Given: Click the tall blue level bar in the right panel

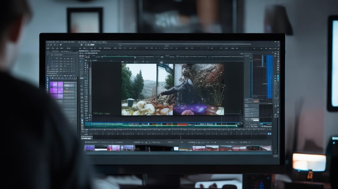Looking at the screenshot, I should [269, 77].
